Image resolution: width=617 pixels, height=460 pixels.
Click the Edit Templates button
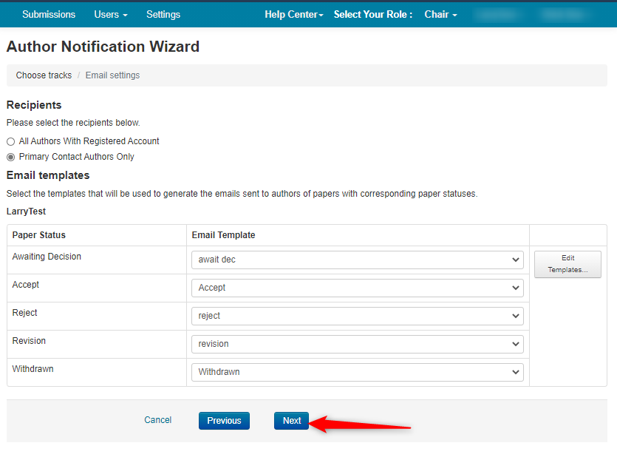567,264
